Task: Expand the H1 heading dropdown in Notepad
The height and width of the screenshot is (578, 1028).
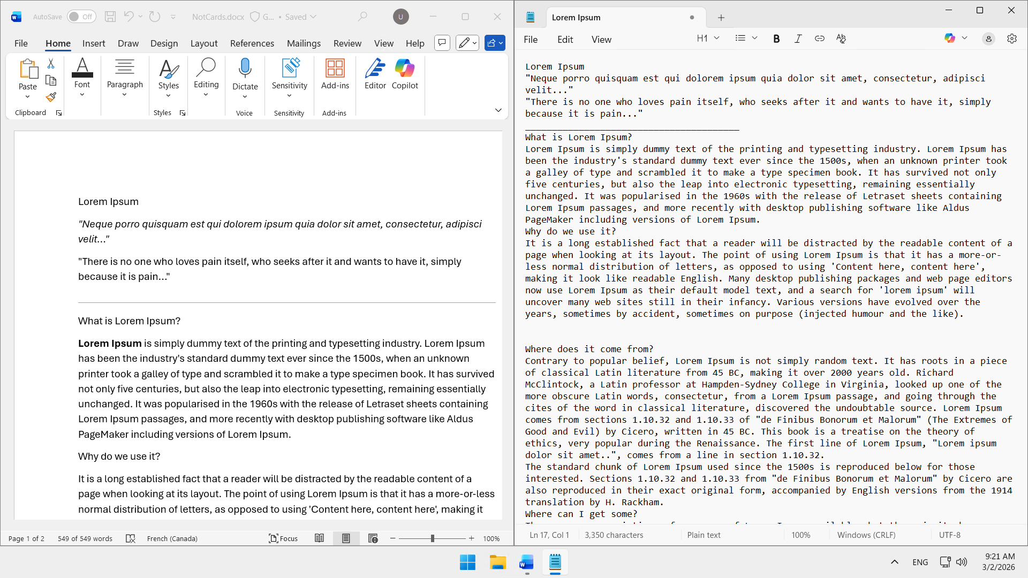Action: pos(708,39)
